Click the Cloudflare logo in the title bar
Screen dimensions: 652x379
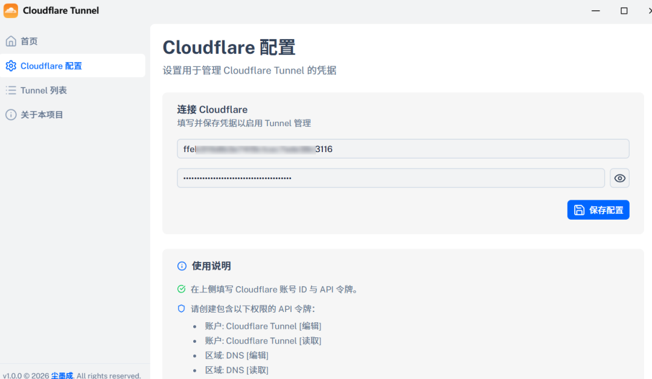(x=11, y=10)
